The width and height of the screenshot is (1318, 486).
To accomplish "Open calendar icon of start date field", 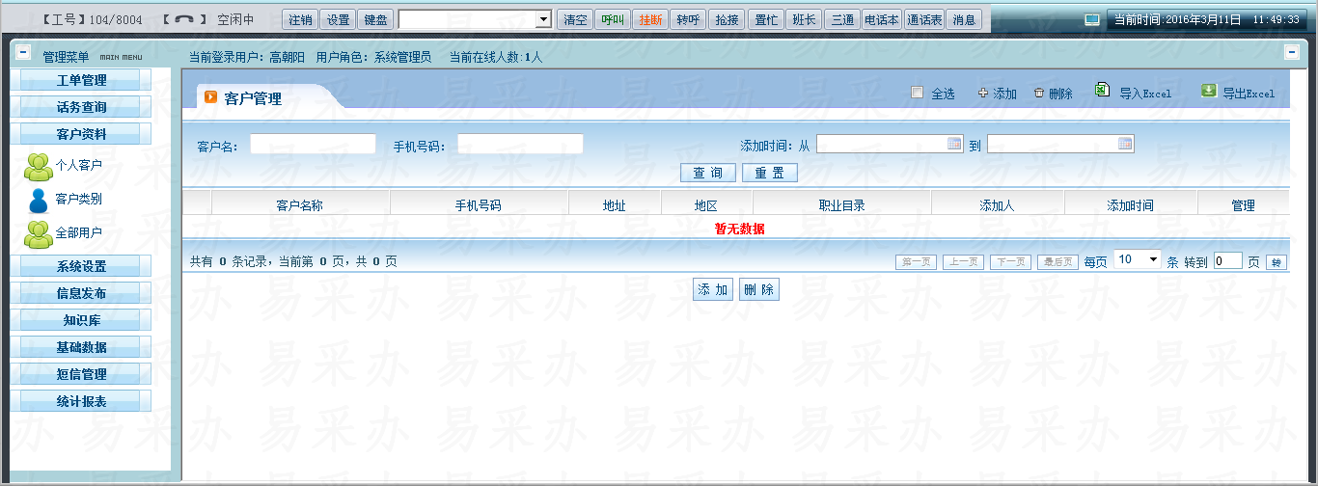I will (x=954, y=144).
